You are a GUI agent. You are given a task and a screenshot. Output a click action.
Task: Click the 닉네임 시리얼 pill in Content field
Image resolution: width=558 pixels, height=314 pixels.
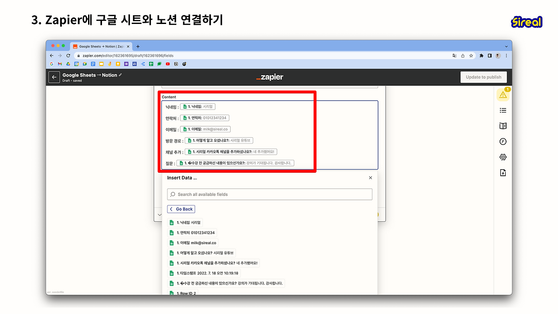198,106
